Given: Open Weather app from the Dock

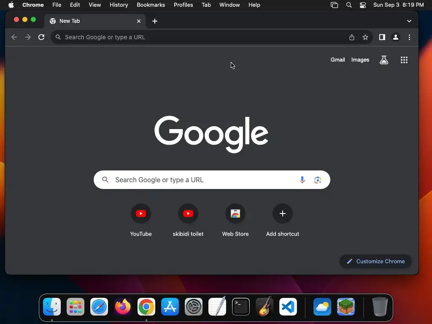Looking at the screenshot, I should click(322, 307).
